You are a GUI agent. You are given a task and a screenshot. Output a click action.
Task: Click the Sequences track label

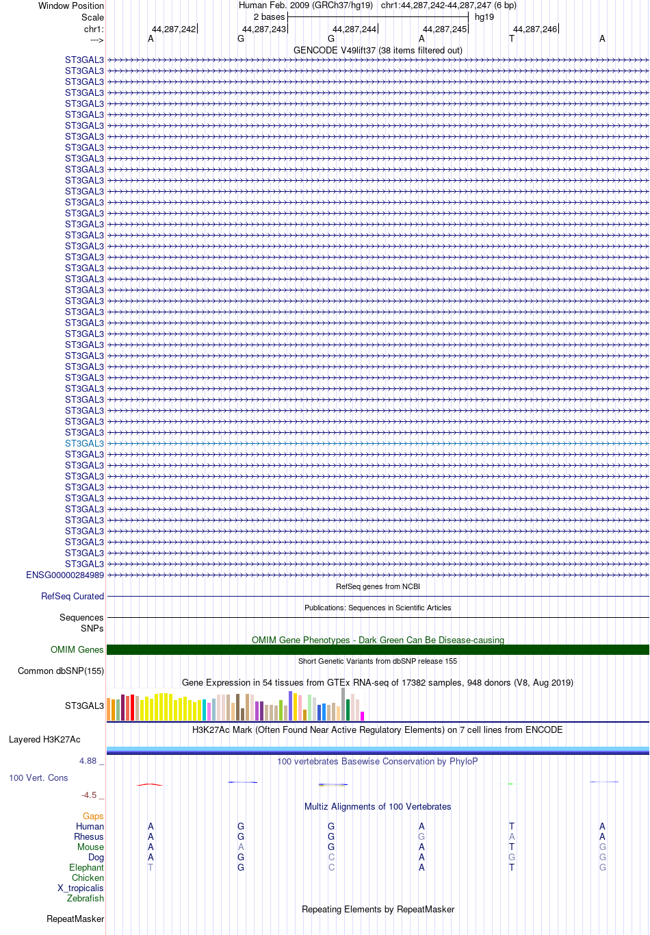tap(81, 617)
